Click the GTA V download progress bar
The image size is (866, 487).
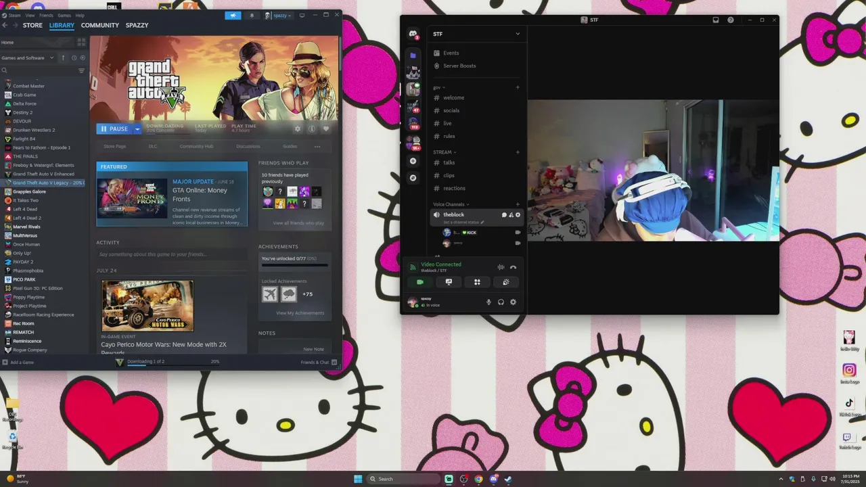click(x=173, y=365)
